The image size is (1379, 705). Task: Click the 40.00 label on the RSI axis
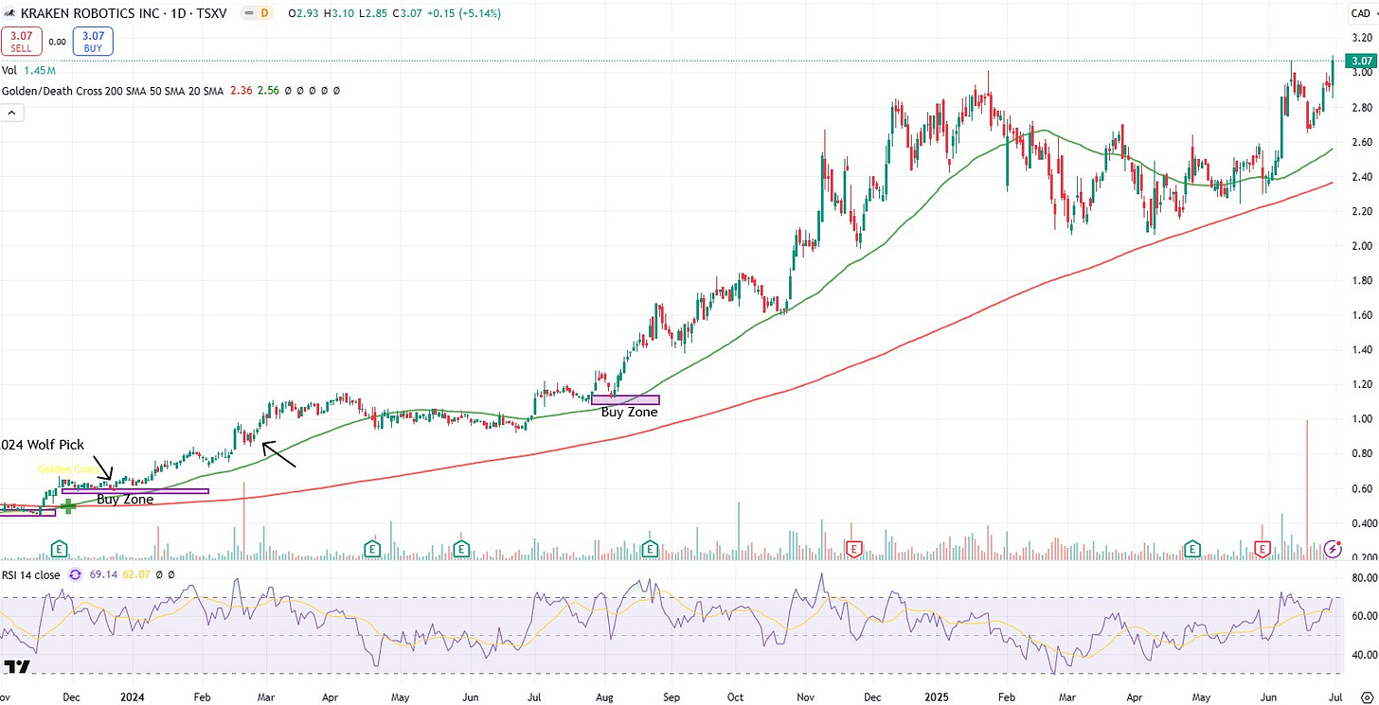1363,655
